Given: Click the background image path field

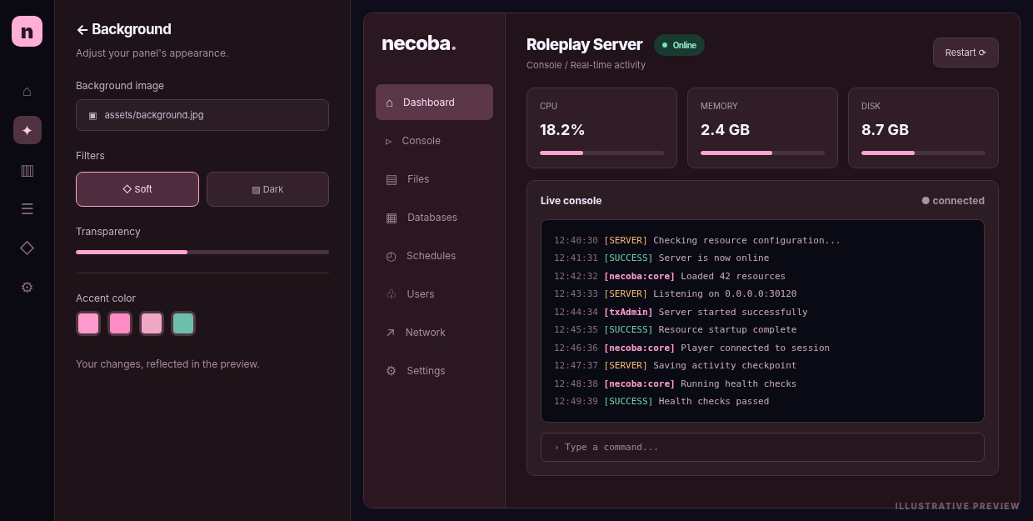Looking at the screenshot, I should pyautogui.click(x=202, y=115).
